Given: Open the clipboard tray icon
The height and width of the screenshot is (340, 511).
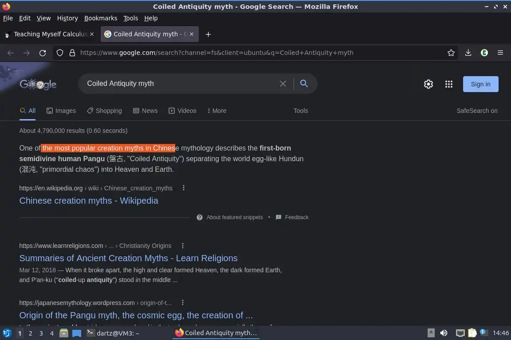Looking at the screenshot, I should pos(472,333).
